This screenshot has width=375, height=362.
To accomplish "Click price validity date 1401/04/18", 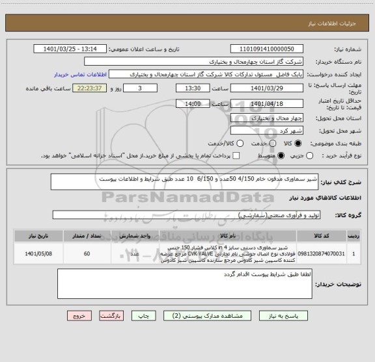I will tap(267, 103).
